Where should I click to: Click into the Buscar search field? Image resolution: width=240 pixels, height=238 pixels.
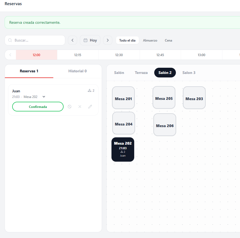click(35, 40)
